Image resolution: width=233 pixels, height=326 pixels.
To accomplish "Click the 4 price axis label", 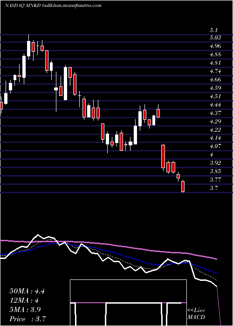I will coord(212,155).
